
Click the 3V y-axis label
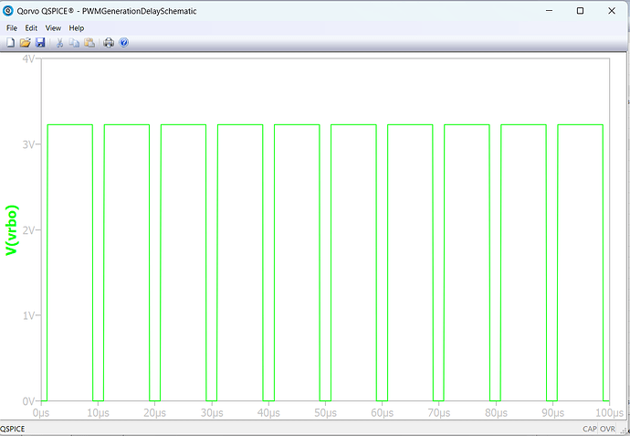click(29, 144)
